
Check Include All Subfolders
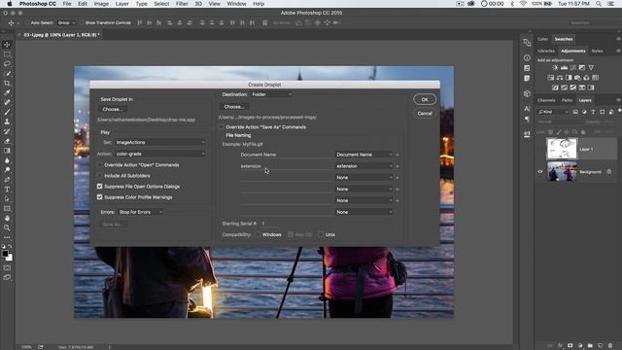click(x=99, y=176)
